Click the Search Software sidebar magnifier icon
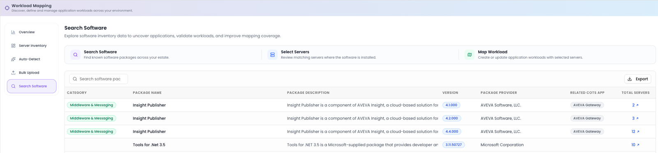 (x=13, y=86)
